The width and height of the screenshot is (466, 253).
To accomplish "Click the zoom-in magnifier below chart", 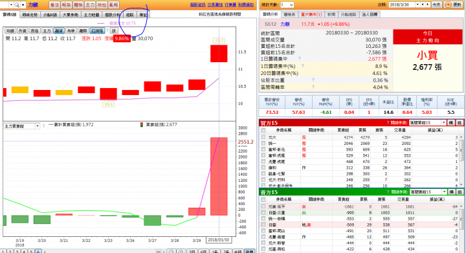I will click(x=181, y=251).
